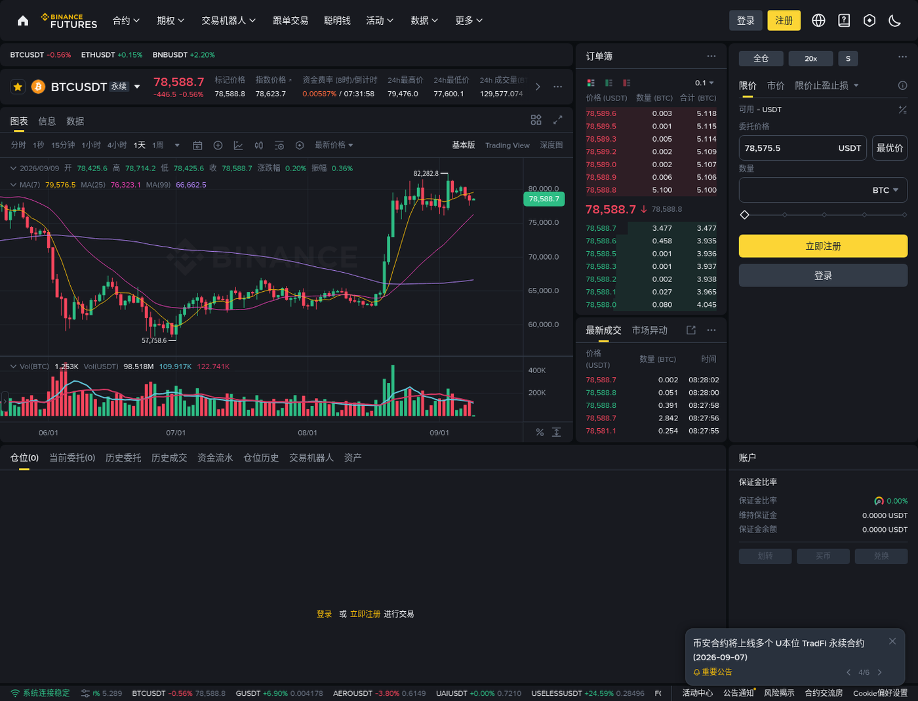
Task: Collapse the Vol(BTC) indicator legend
Action: point(13,367)
